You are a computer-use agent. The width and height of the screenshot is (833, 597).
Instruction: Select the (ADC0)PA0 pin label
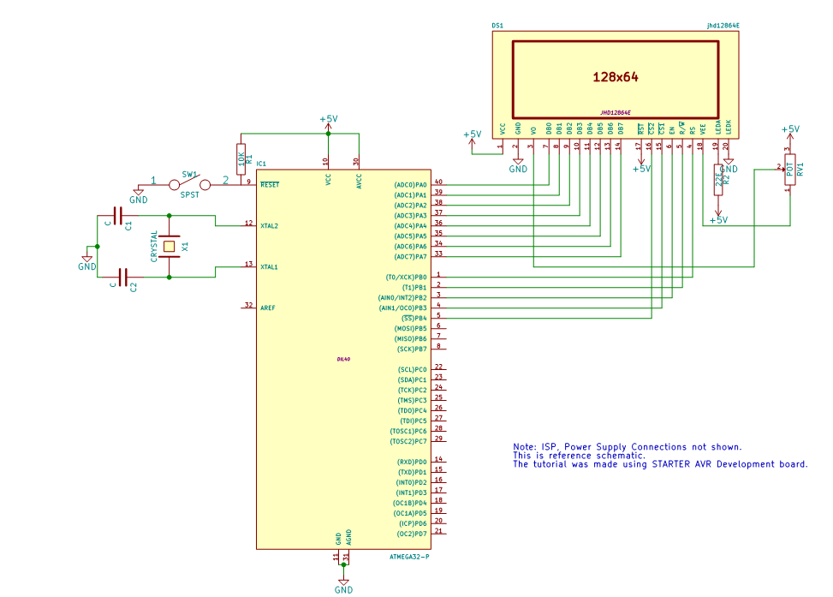point(410,185)
